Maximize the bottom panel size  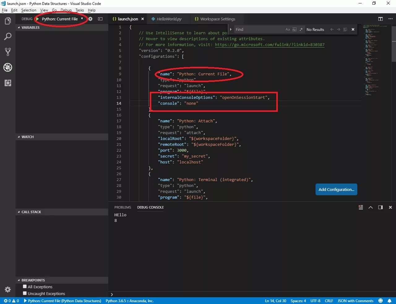(x=371, y=207)
